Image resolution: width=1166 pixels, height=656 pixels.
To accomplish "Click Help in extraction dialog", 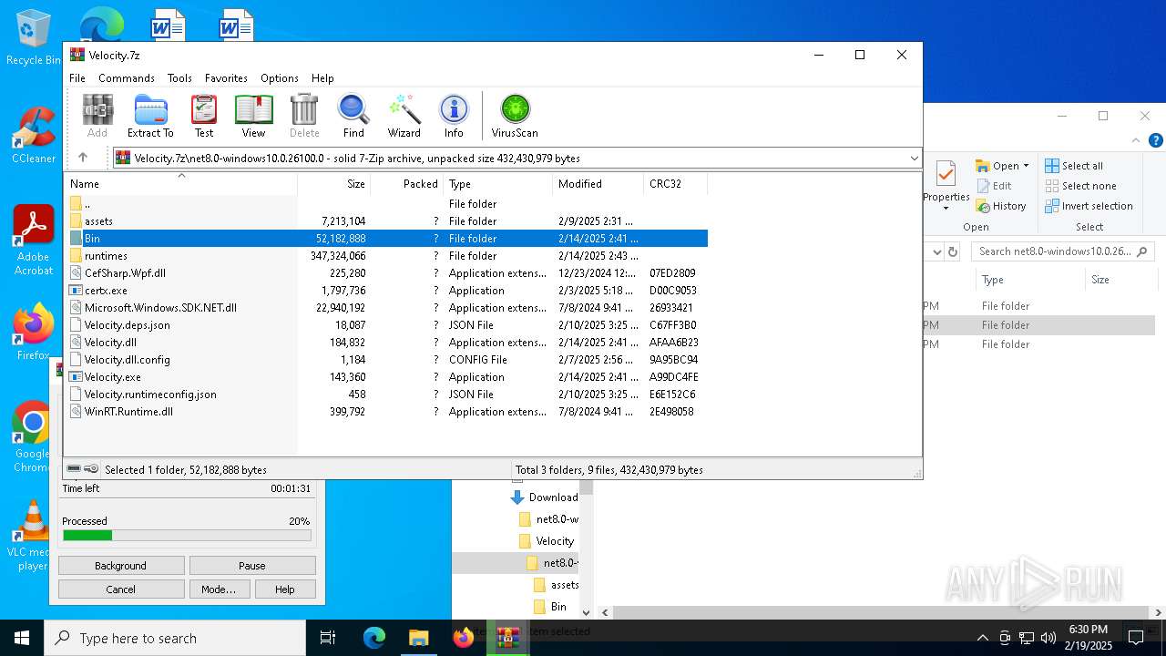I will coord(285,589).
